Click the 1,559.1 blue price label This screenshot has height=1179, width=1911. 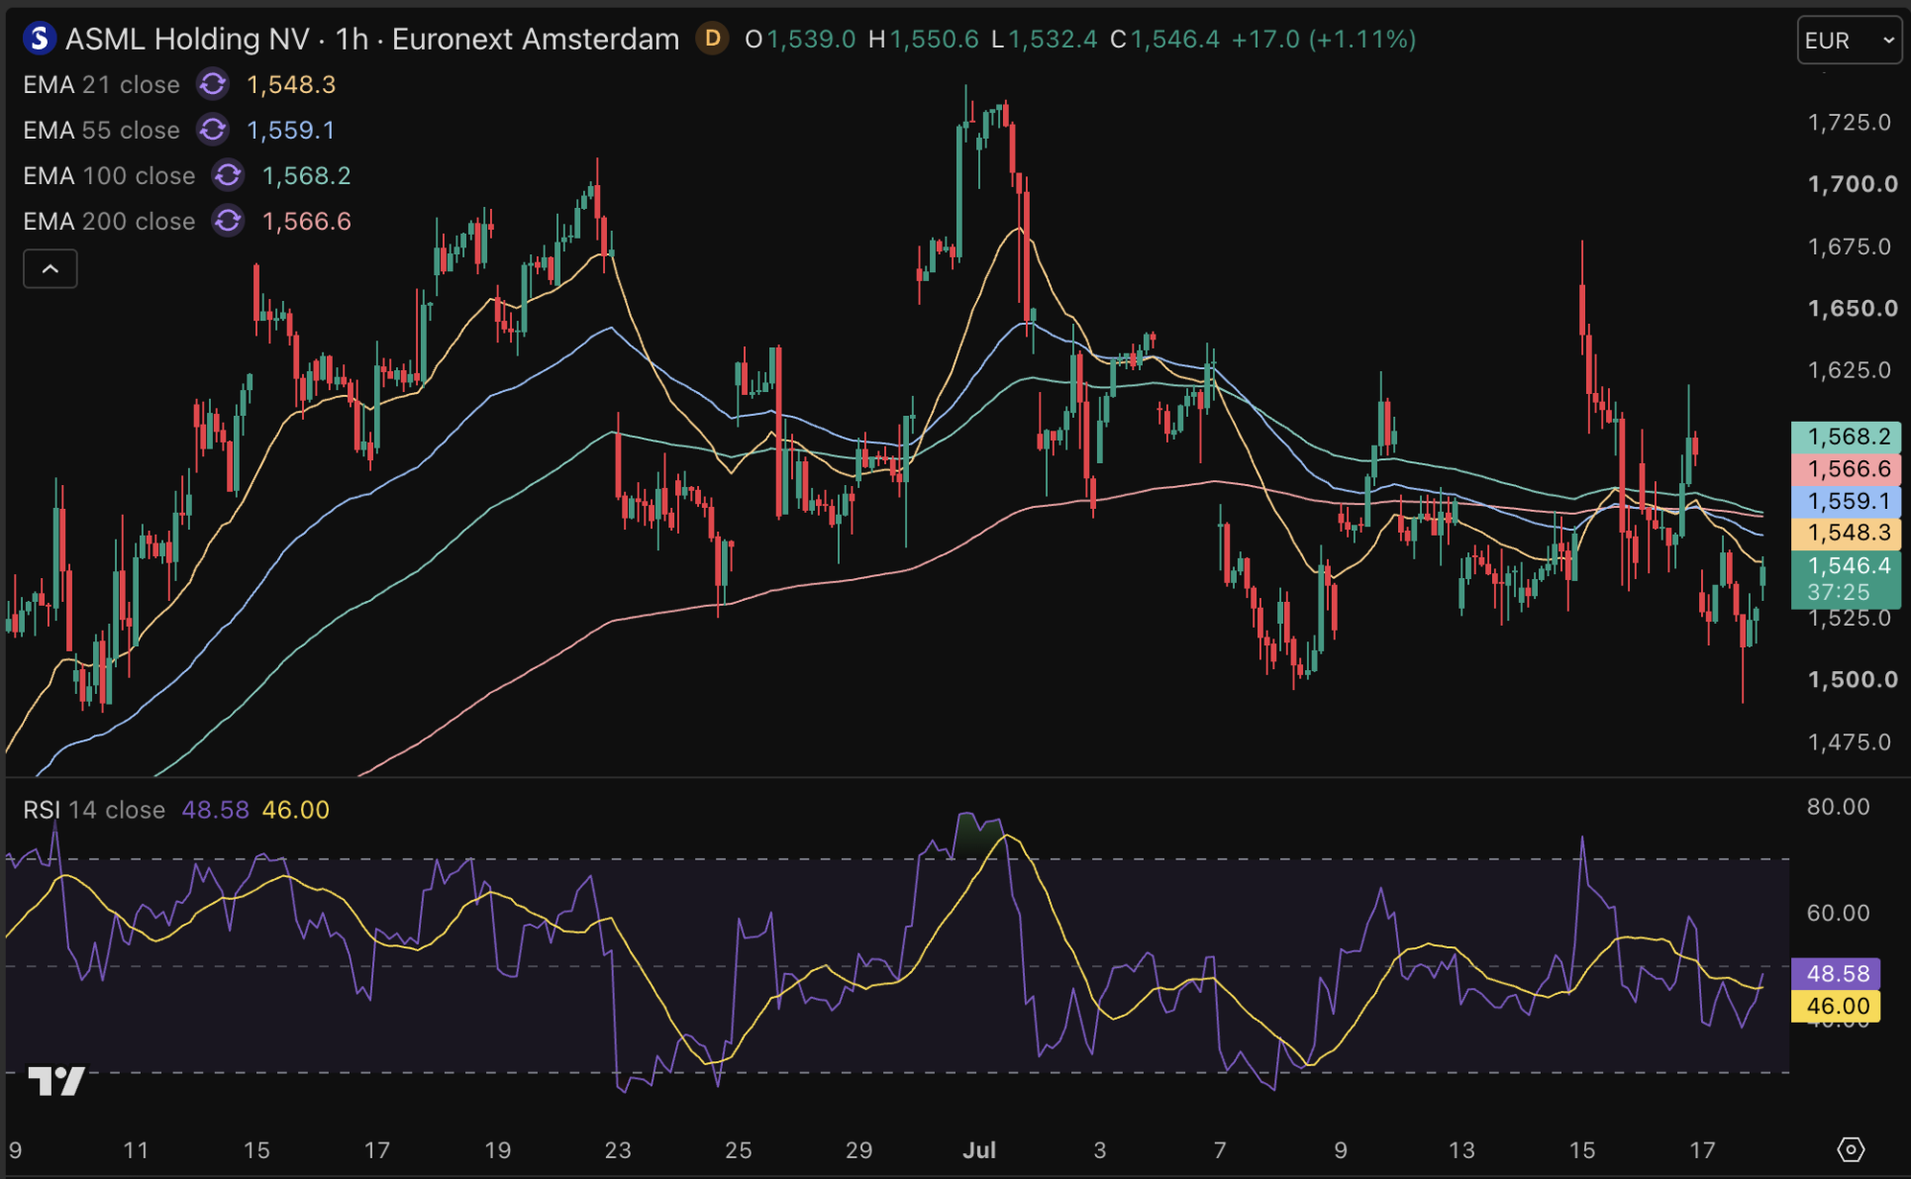1846,501
